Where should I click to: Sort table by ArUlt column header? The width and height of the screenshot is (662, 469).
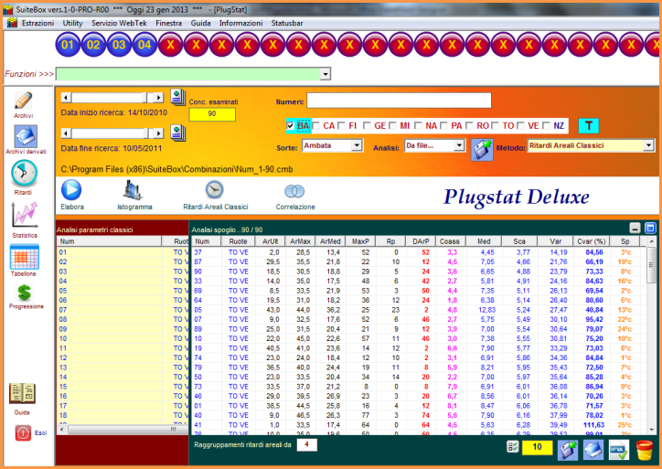271,241
